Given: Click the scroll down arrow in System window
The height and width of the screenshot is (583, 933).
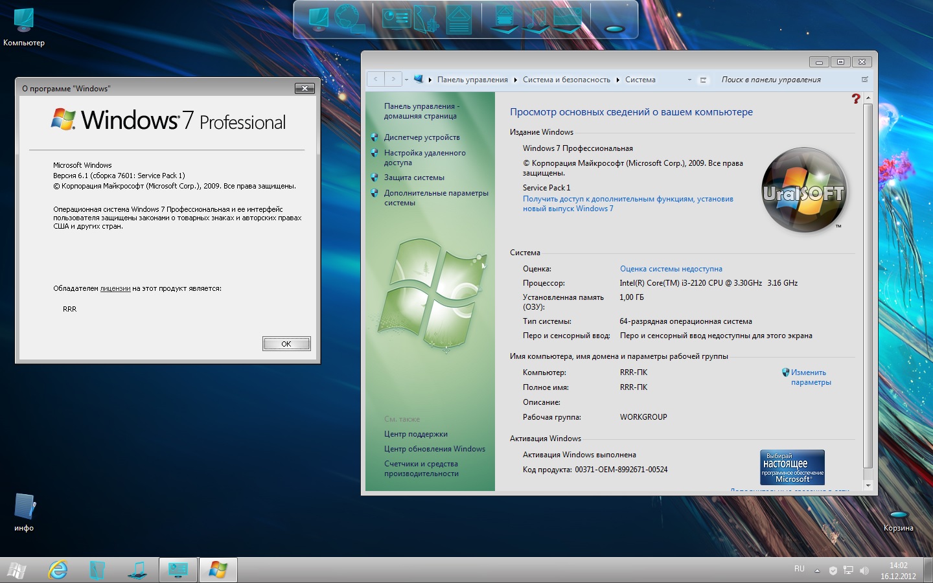Looking at the screenshot, I should (x=868, y=485).
